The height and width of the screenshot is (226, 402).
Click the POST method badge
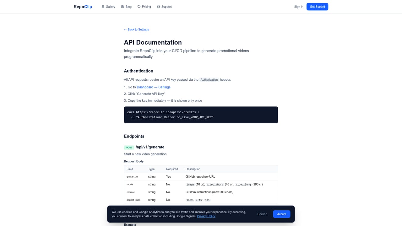click(129, 148)
